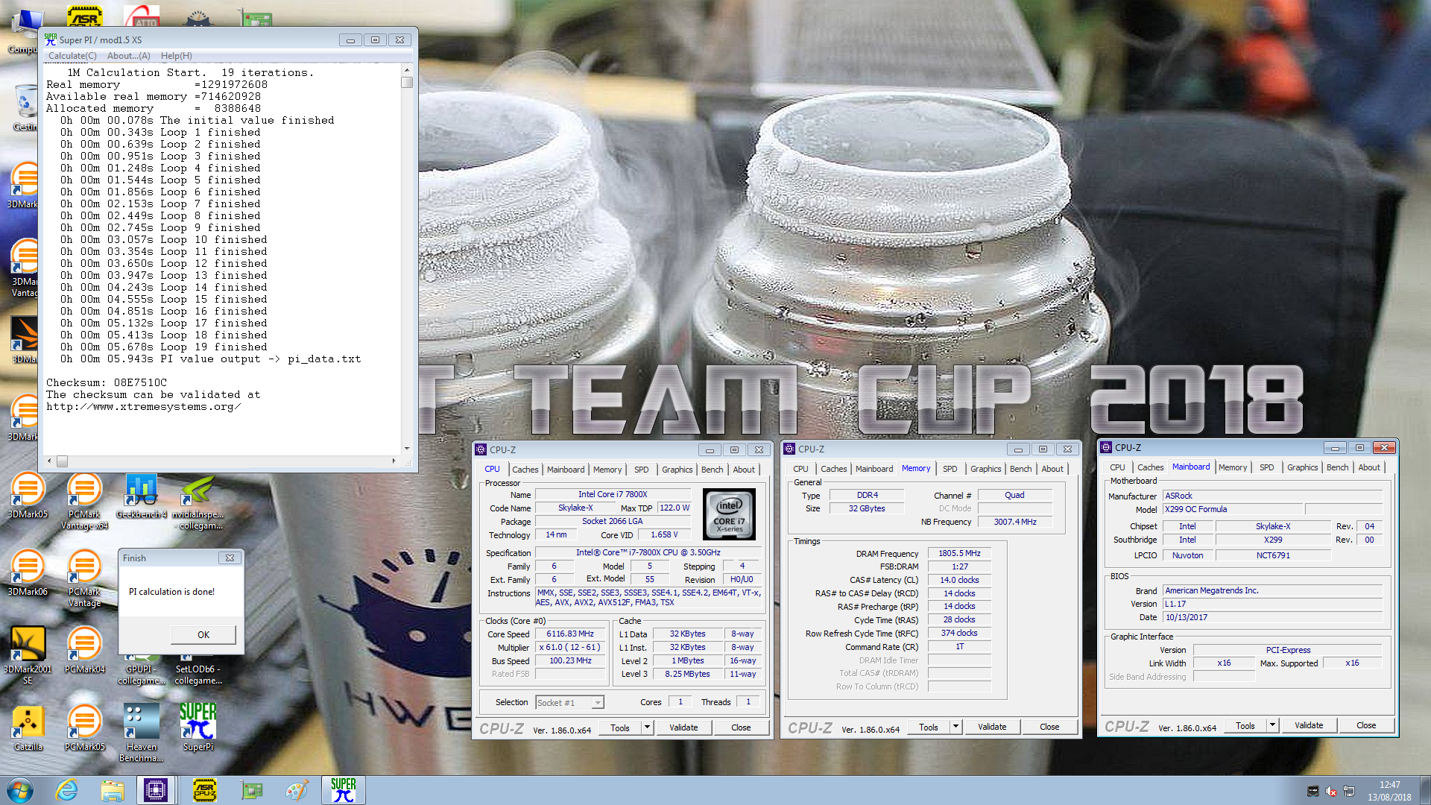The image size is (1431, 805).
Task: Expand Tools dropdown arrow in CPU window
Action: click(647, 727)
